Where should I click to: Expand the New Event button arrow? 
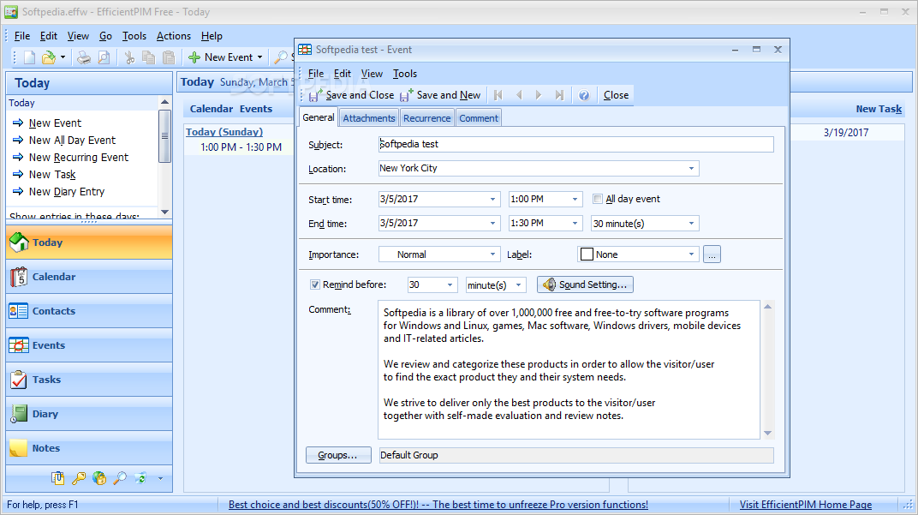pyautogui.click(x=260, y=57)
